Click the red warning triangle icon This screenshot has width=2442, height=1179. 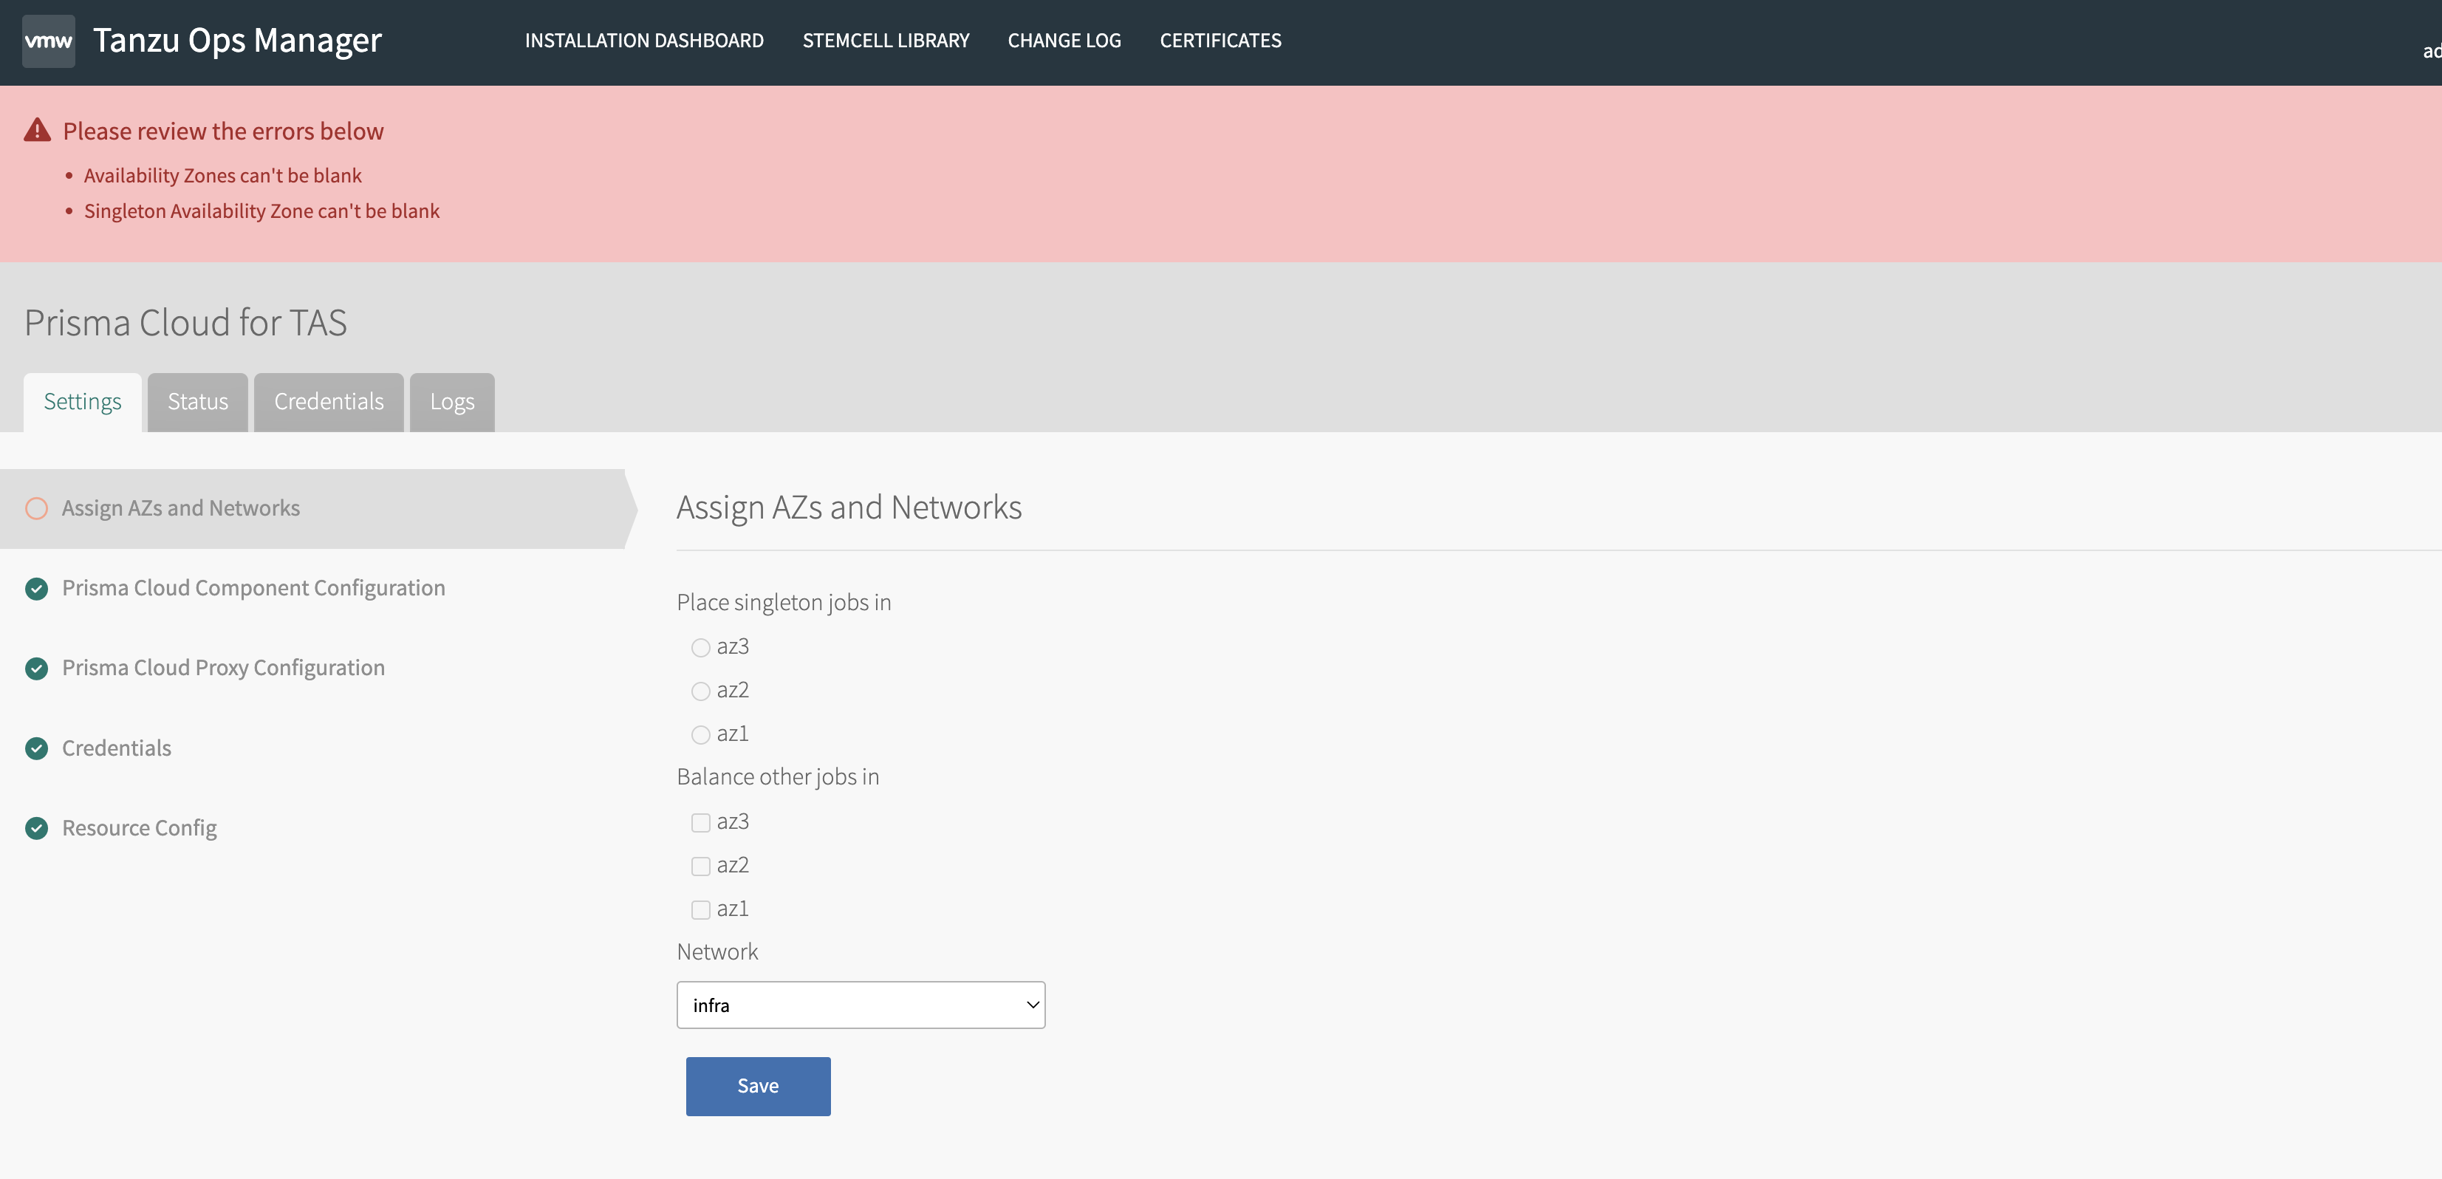pyautogui.click(x=37, y=130)
